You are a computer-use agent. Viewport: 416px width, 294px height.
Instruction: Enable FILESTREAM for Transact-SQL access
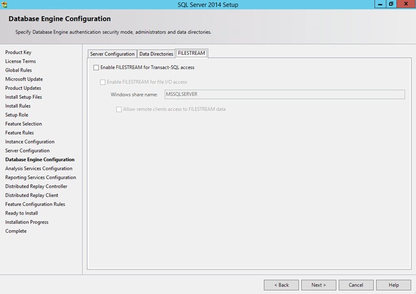pyautogui.click(x=96, y=68)
